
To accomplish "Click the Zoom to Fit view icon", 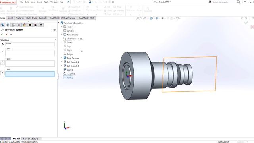I will [x=137, y=19].
